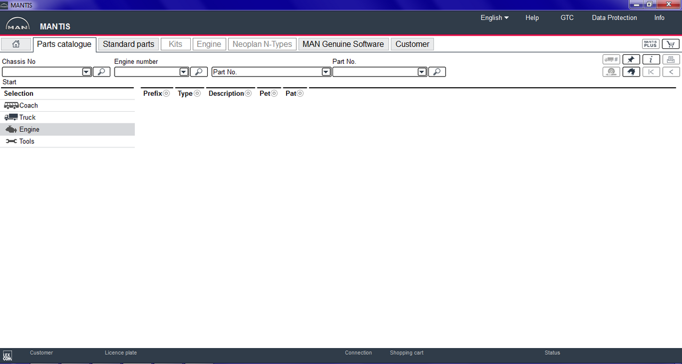This screenshot has height=364, width=682.
Task: Click the truck number lookup icon
Action: pyautogui.click(x=611, y=60)
